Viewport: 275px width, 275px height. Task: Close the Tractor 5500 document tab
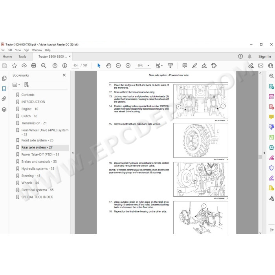70,57
